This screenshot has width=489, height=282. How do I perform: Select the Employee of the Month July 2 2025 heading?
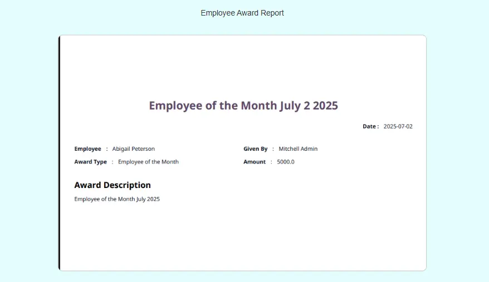point(243,106)
